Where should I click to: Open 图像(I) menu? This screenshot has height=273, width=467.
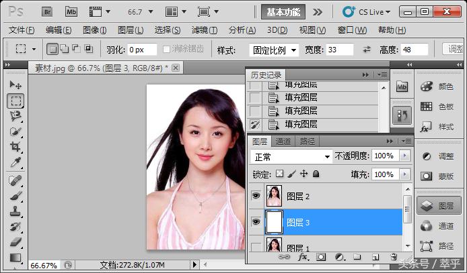click(x=94, y=30)
